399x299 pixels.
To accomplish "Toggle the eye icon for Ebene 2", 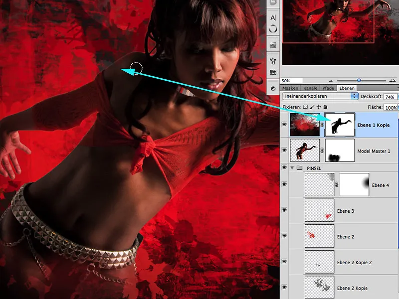I will [284, 236].
